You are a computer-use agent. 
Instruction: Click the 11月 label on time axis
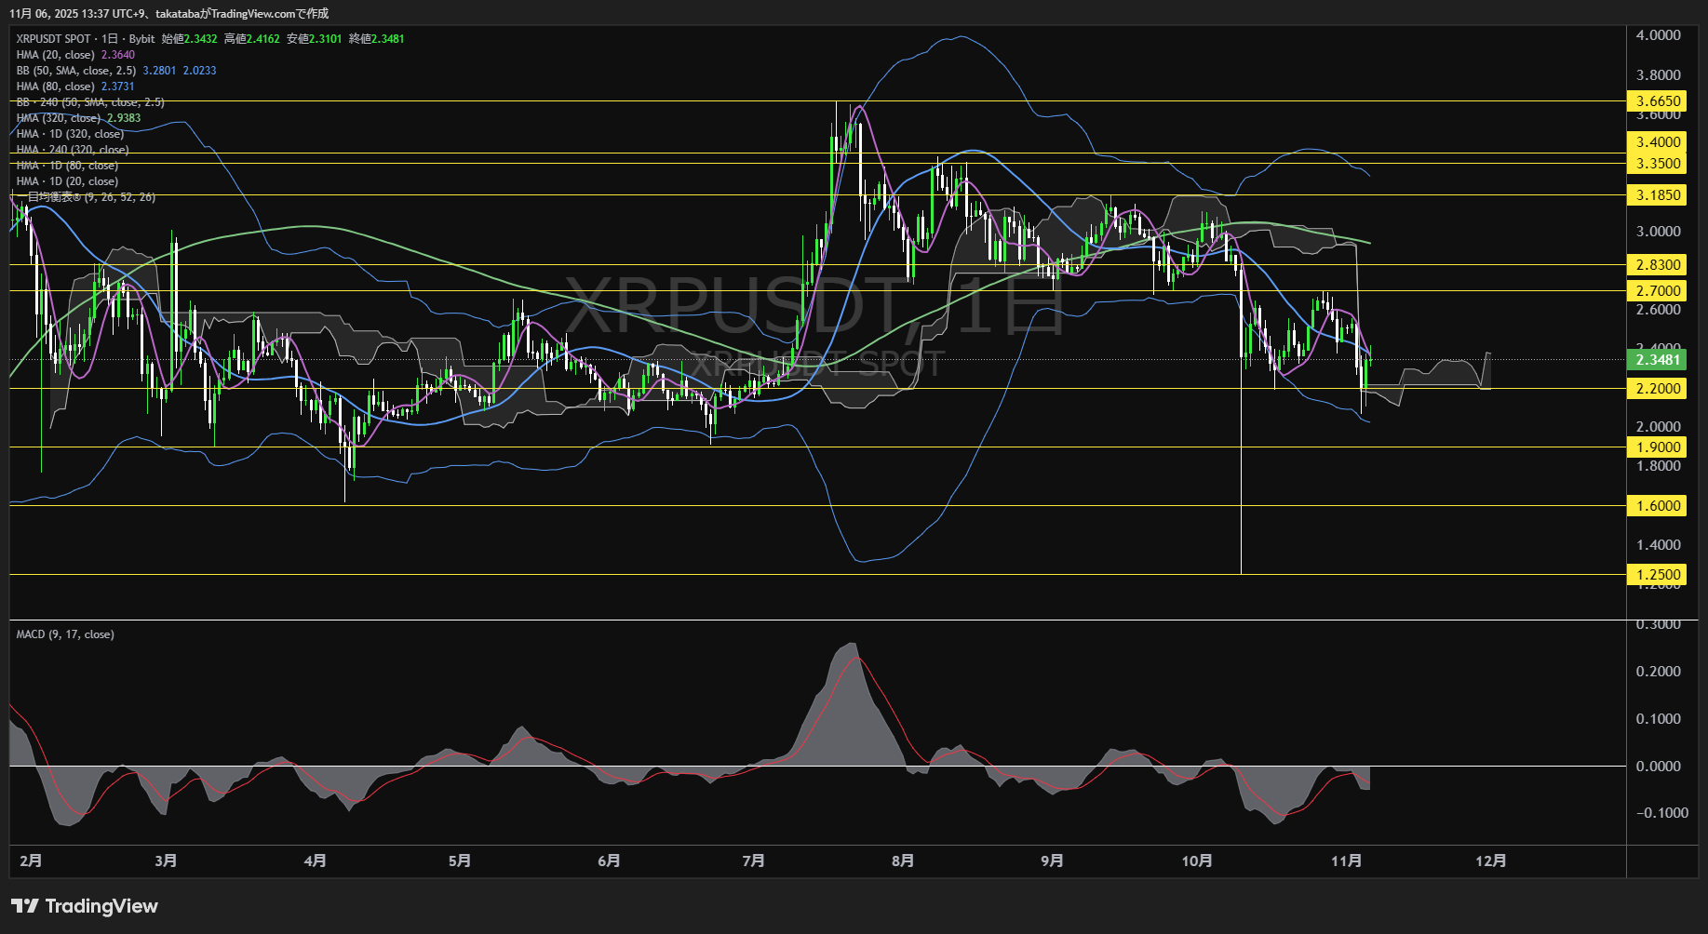pos(1347,861)
